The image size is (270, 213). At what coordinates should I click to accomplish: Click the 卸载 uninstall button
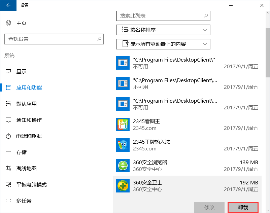(243, 207)
